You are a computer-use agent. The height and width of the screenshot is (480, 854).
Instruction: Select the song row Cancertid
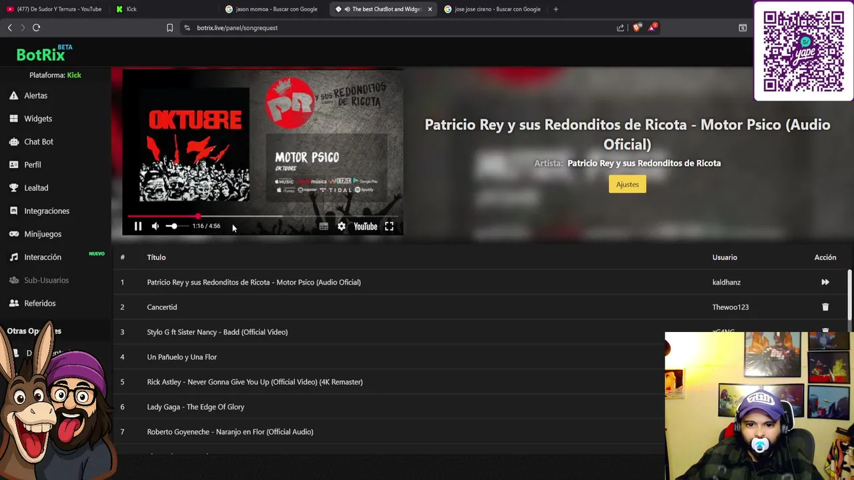click(481, 307)
